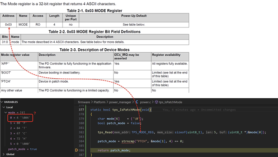Click the C file icon beside power.c
This screenshot has width=278, height=157.
137,102
